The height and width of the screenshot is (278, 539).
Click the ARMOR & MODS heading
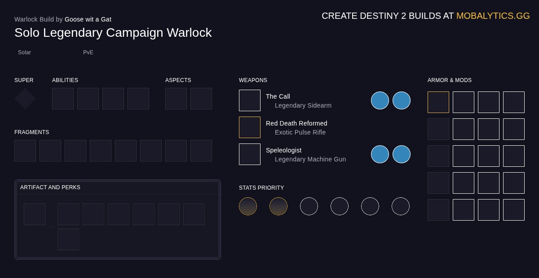tap(450, 80)
